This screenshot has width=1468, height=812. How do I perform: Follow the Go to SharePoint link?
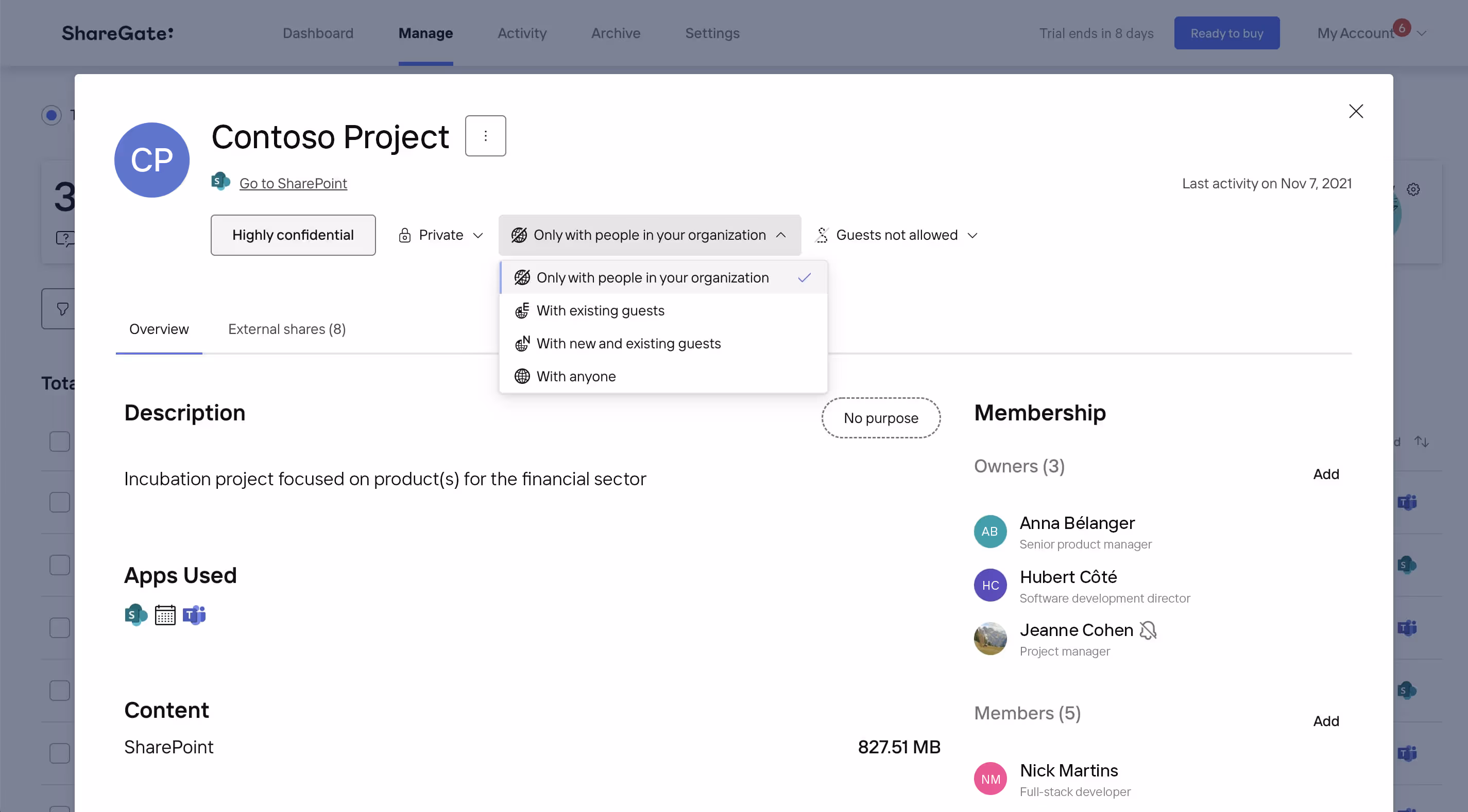point(293,183)
